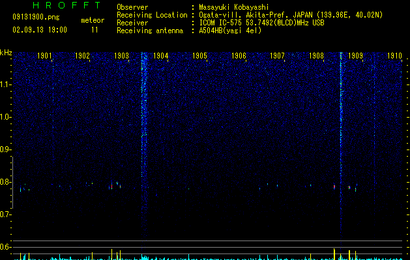The height and width of the screenshot is (260, 410).
Task: Click the 0.8 kHz frequency axis label
Action: (x=5, y=182)
